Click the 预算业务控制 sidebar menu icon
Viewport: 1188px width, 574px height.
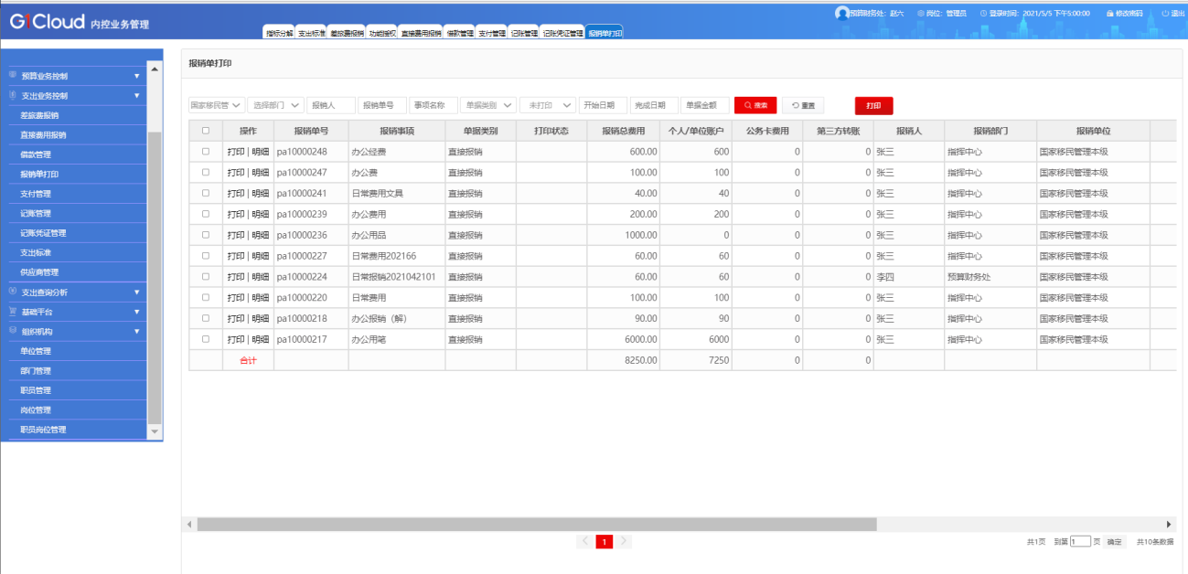(x=13, y=76)
